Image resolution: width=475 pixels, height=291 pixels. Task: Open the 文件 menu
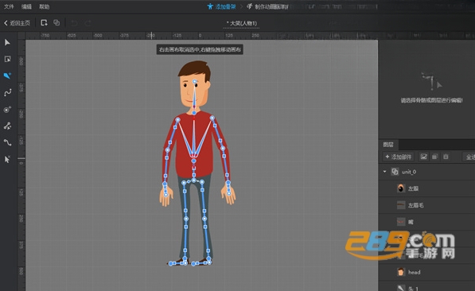pyautogui.click(x=9, y=6)
